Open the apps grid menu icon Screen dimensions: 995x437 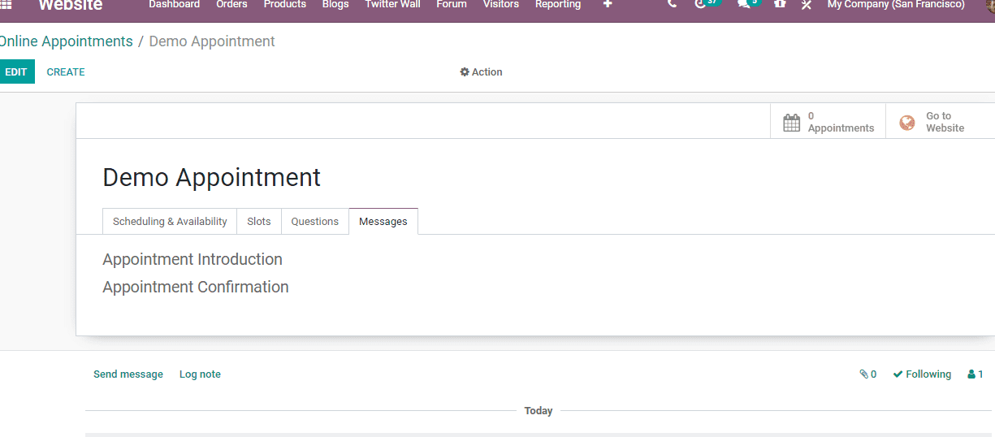(6, 4)
